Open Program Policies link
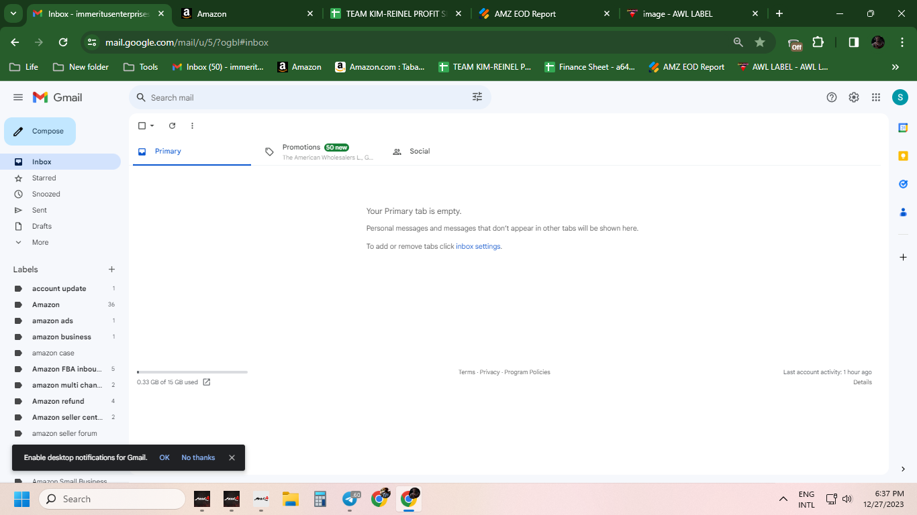 coord(527,372)
